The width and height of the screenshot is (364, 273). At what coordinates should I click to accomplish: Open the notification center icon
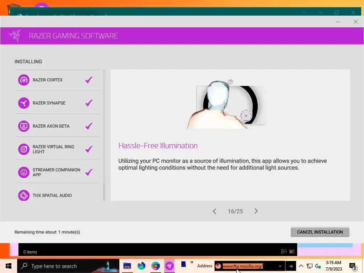coord(353,266)
